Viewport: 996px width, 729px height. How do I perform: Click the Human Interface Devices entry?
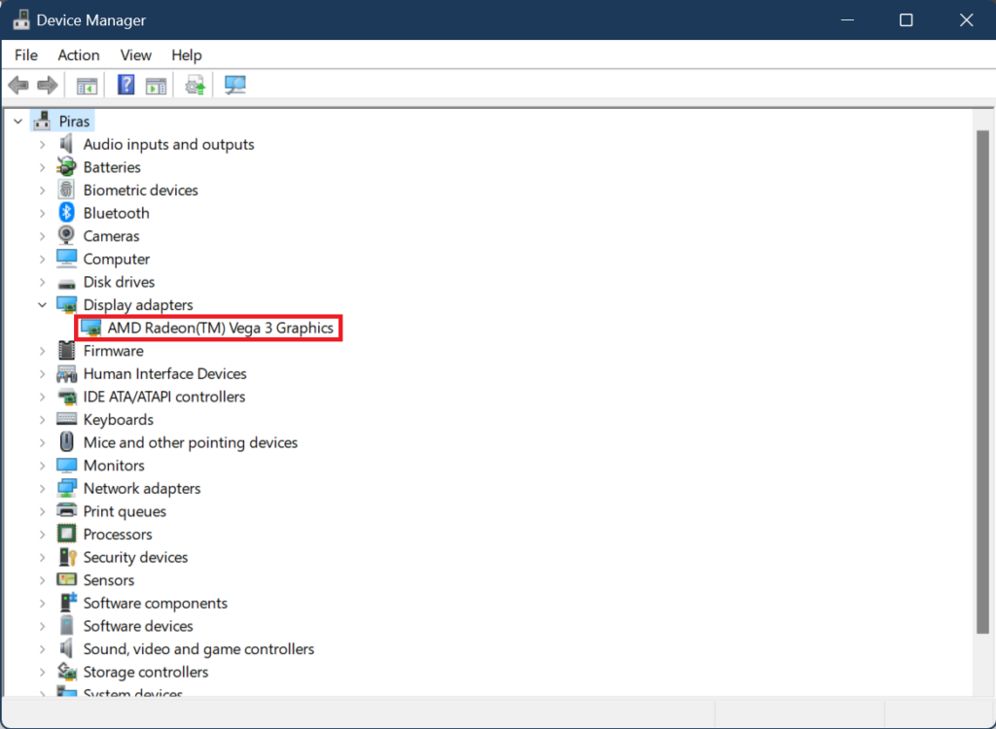point(164,373)
